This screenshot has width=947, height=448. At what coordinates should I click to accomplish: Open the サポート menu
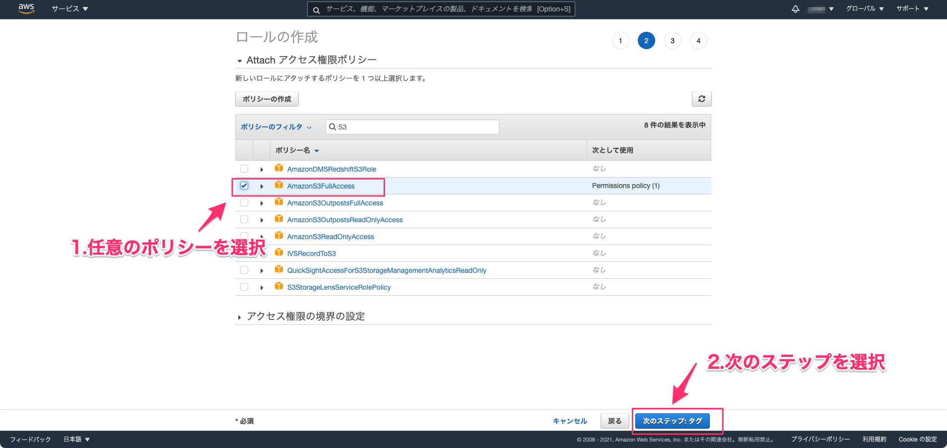tap(912, 9)
